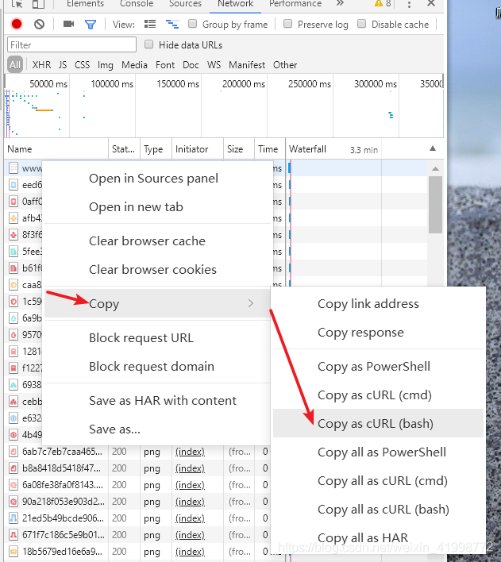Sort by the Initiator column header
Image resolution: width=501 pixels, height=562 pixels.
[x=198, y=148]
